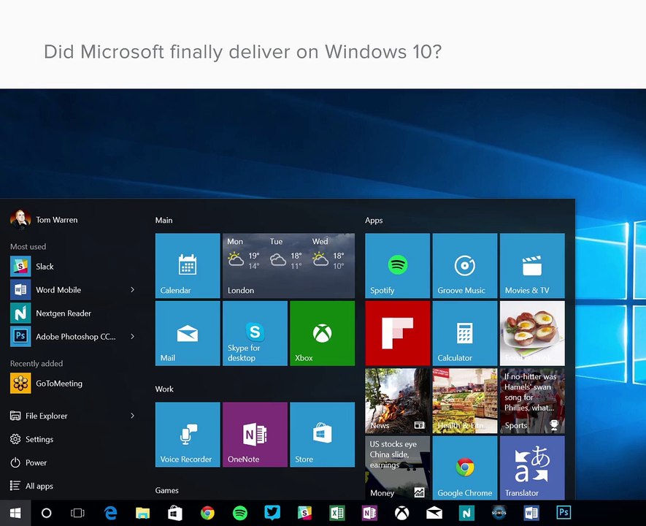This screenshot has height=526, width=646.
Task: Open the Groove Music tile
Action: [x=465, y=265]
